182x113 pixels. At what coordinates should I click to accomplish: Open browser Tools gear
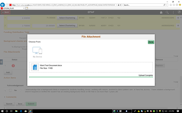click(x=177, y=5)
